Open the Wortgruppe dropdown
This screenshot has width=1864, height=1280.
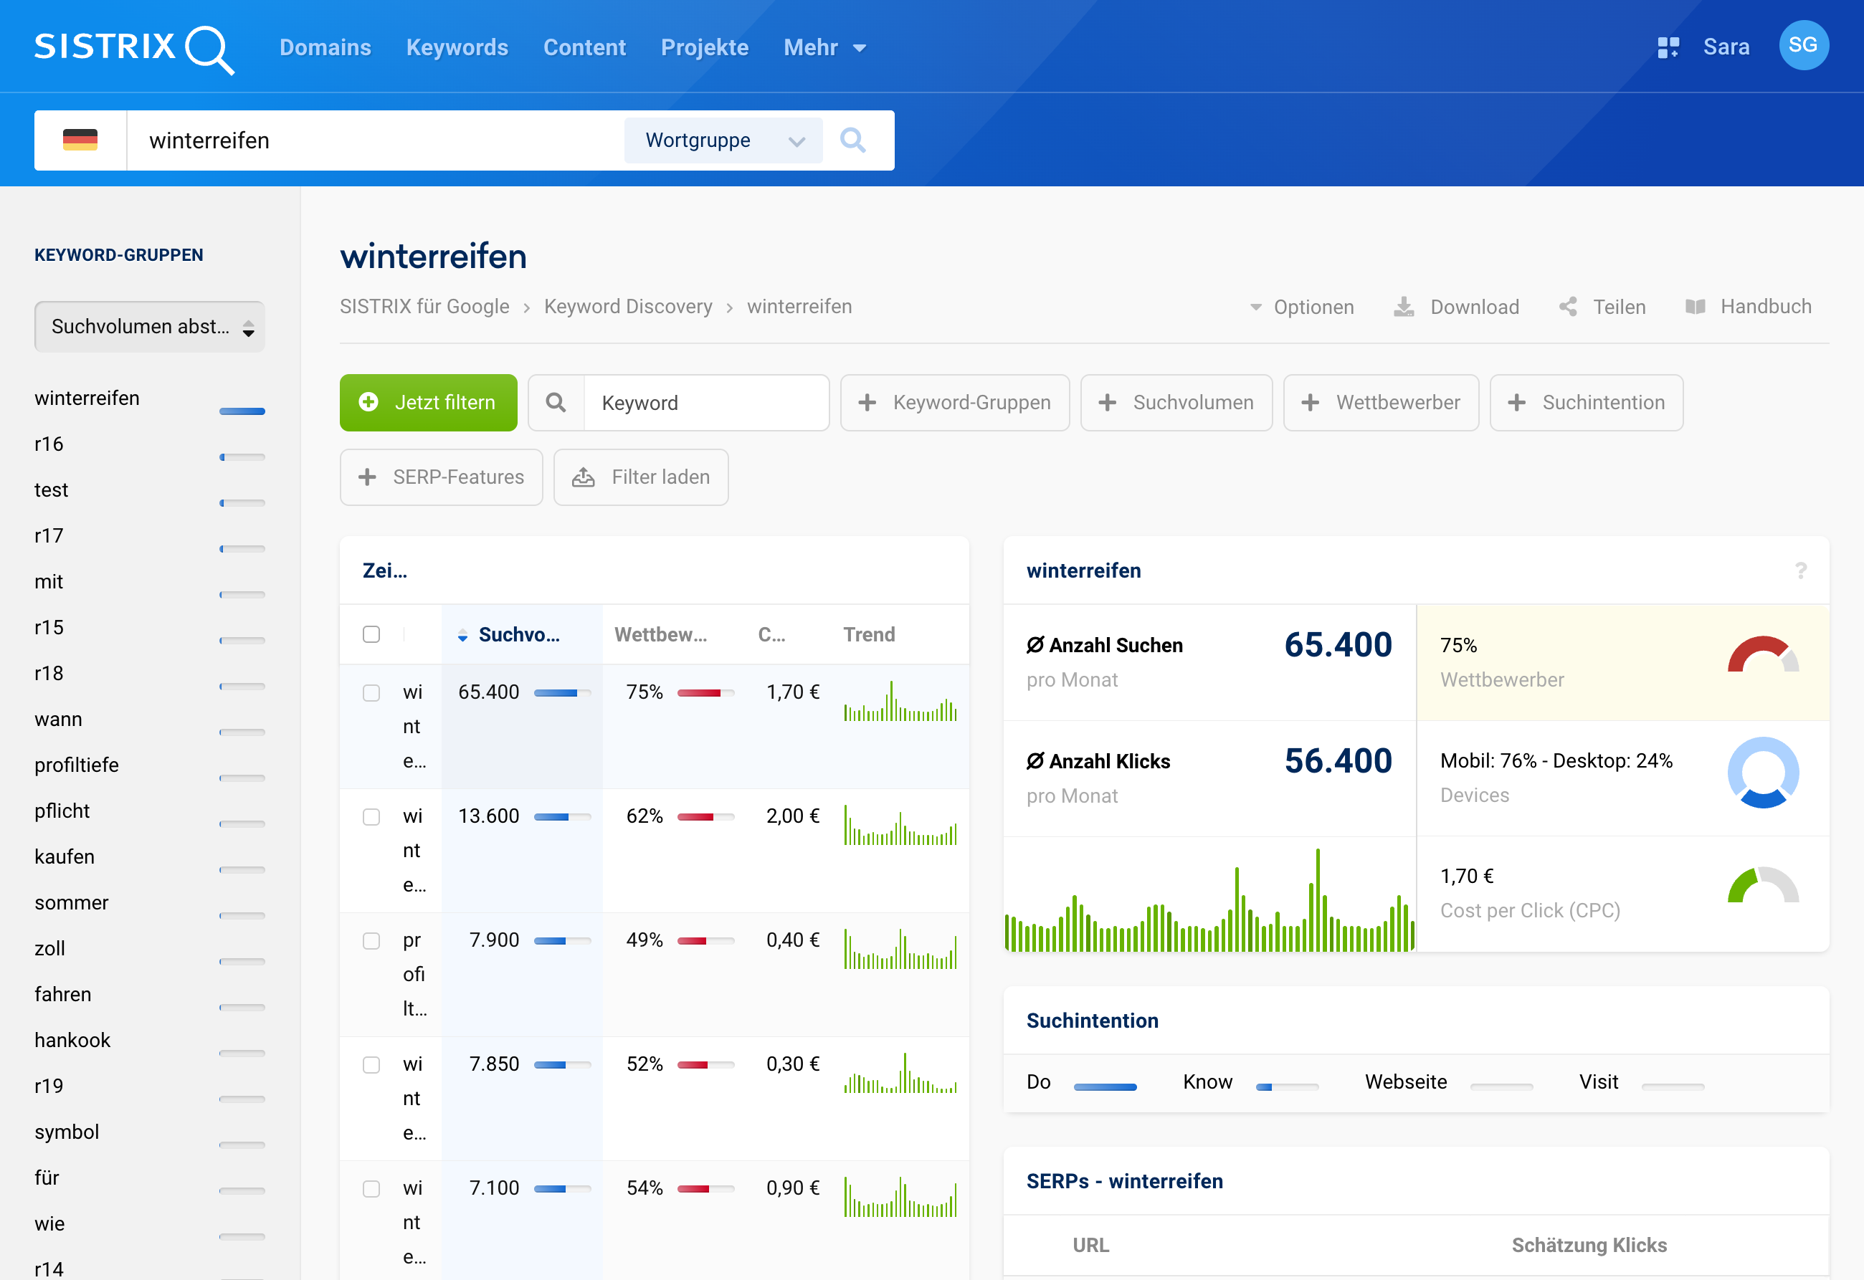723,140
